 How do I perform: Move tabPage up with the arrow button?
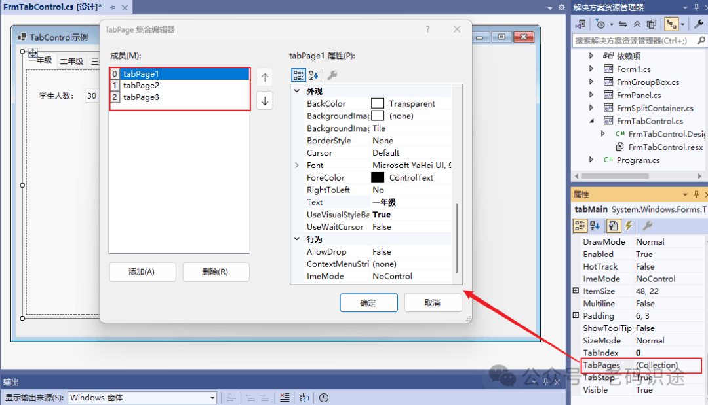[265, 77]
